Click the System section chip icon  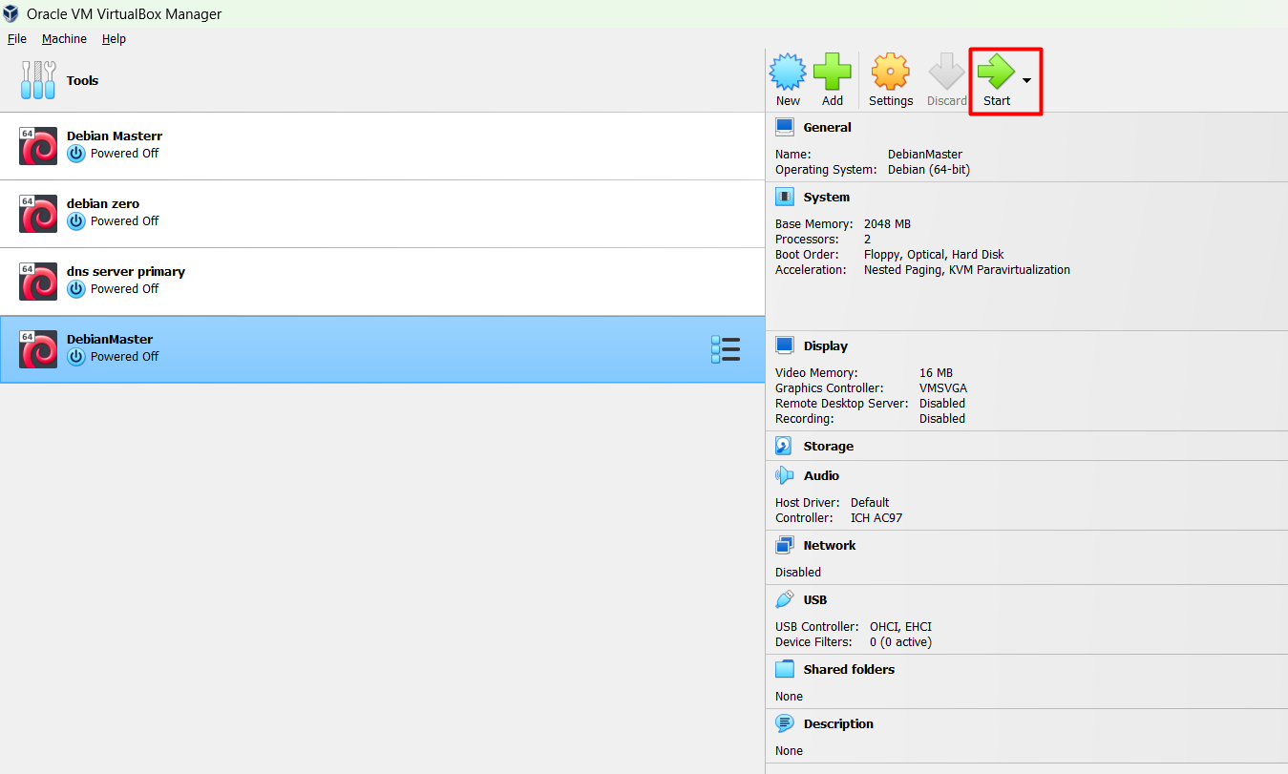785,197
